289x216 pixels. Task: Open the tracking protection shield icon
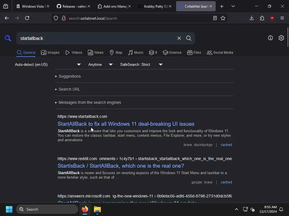(56, 18)
